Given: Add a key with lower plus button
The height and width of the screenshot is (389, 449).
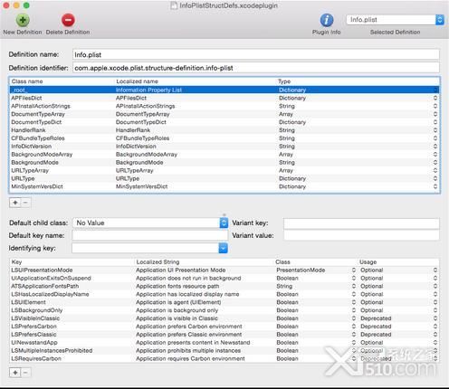Looking at the screenshot, I should click(x=15, y=373).
